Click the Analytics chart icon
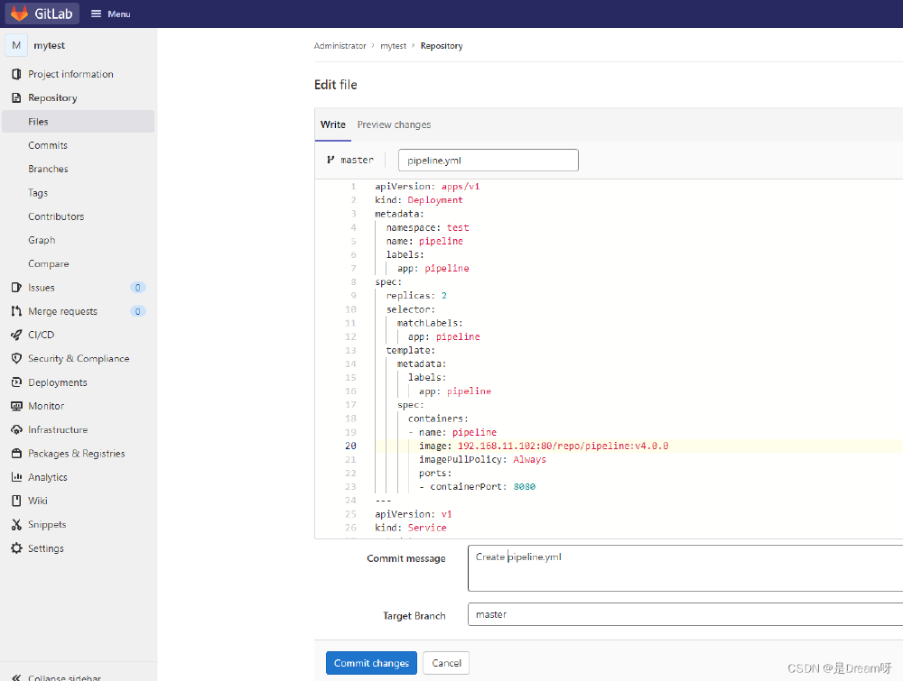The width and height of the screenshot is (903, 681). [16, 477]
